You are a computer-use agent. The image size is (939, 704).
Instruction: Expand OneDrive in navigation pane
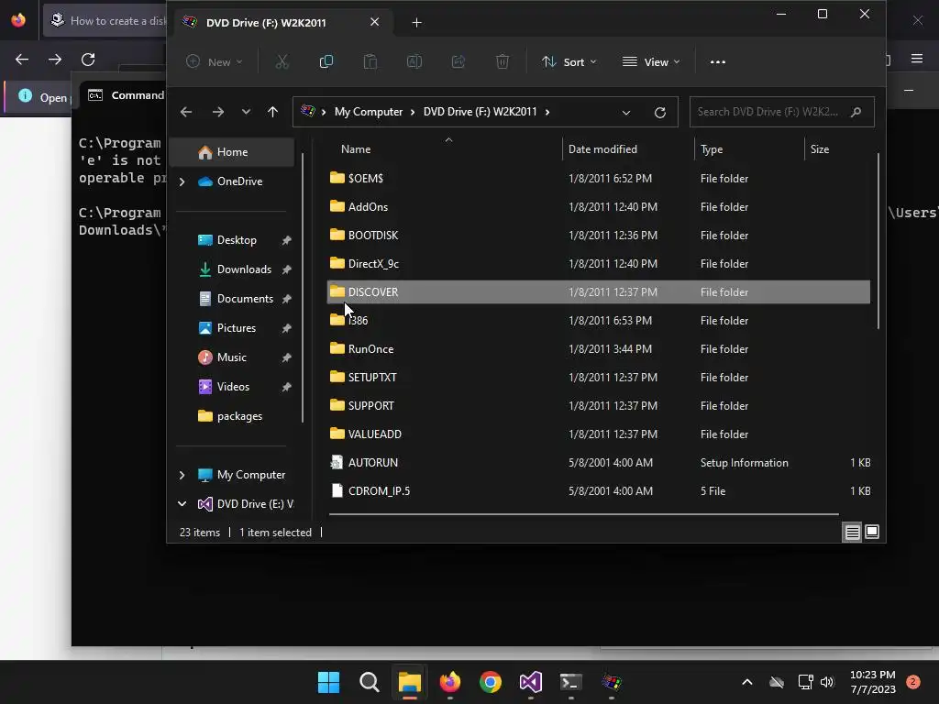point(182,181)
